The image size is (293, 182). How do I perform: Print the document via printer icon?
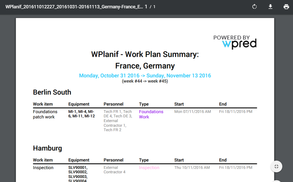pos(286,7)
